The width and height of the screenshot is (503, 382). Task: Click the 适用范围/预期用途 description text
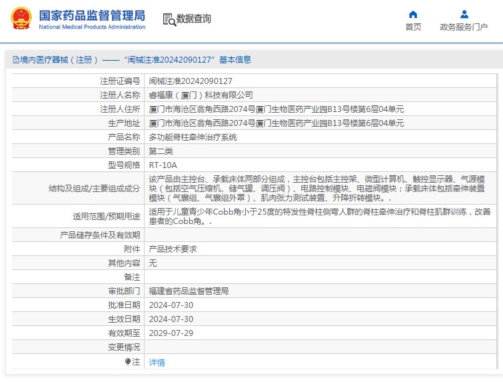tap(320, 217)
